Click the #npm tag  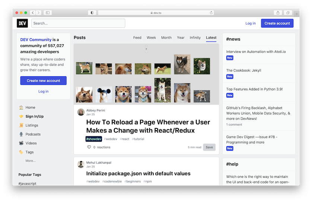[x=148, y=181]
